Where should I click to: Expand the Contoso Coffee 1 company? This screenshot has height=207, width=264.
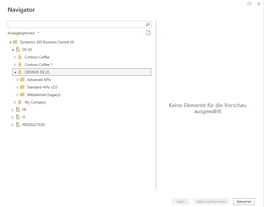[15, 65]
